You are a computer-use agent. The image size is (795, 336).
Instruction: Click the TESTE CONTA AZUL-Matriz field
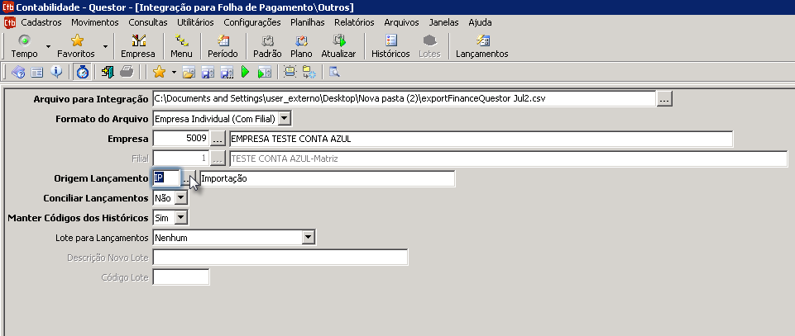508,159
